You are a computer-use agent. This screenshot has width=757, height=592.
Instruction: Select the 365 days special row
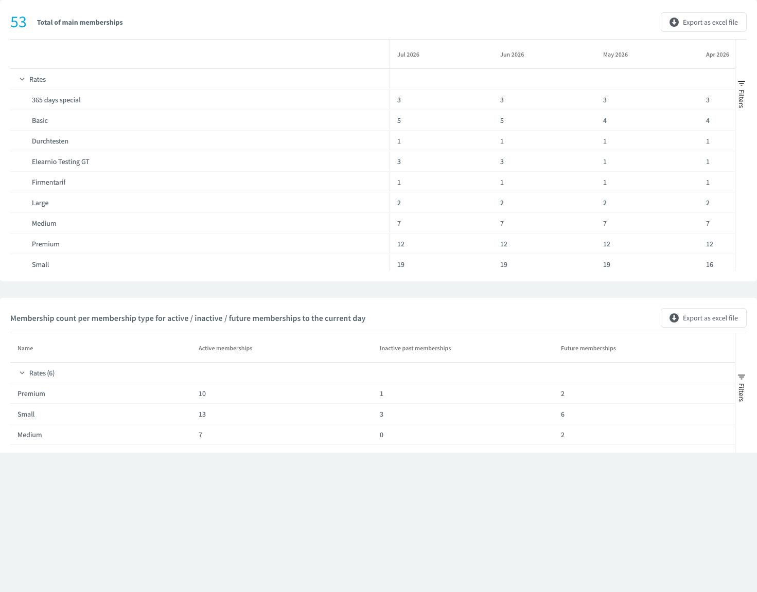pos(373,100)
